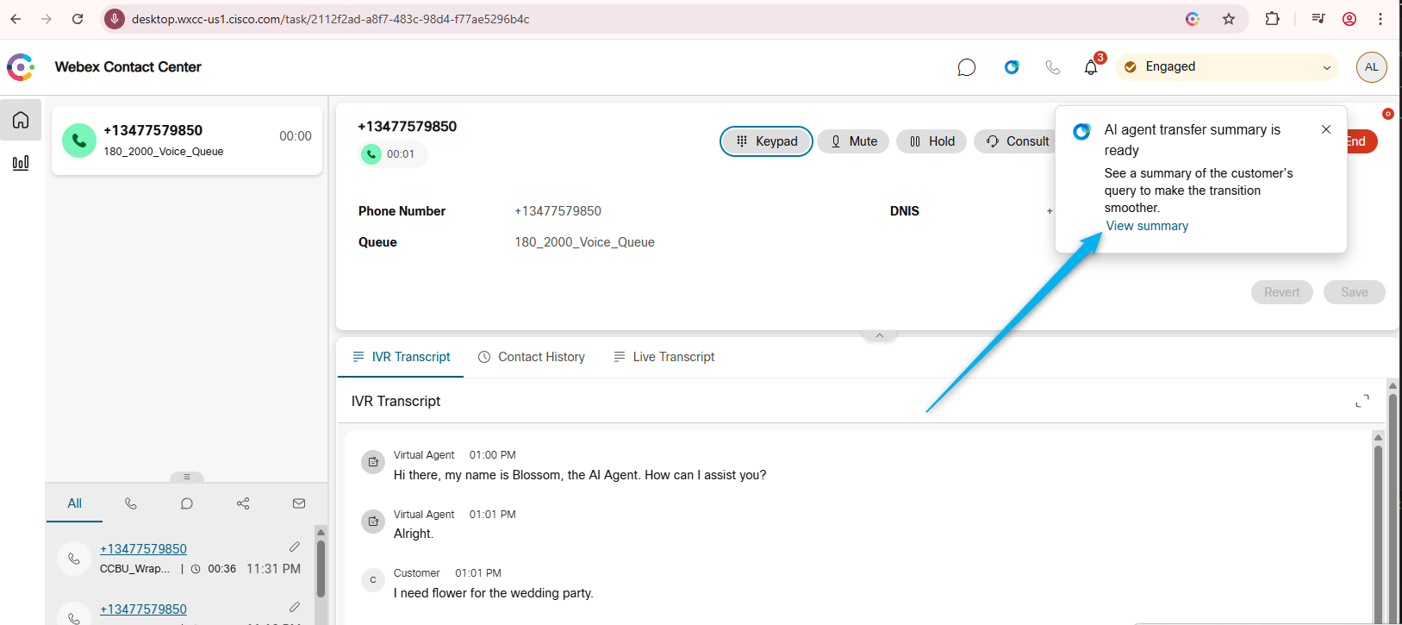Click the View summary link
The width and height of the screenshot is (1402, 625).
point(1147,226)
